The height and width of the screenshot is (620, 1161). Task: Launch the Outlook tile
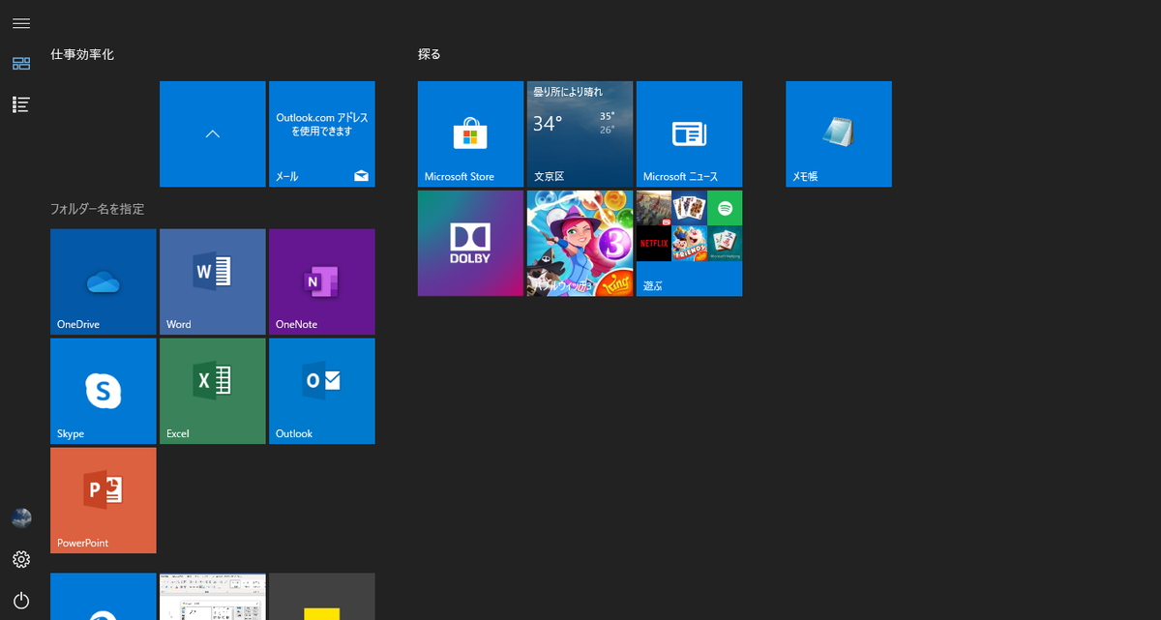coord(322,391)
